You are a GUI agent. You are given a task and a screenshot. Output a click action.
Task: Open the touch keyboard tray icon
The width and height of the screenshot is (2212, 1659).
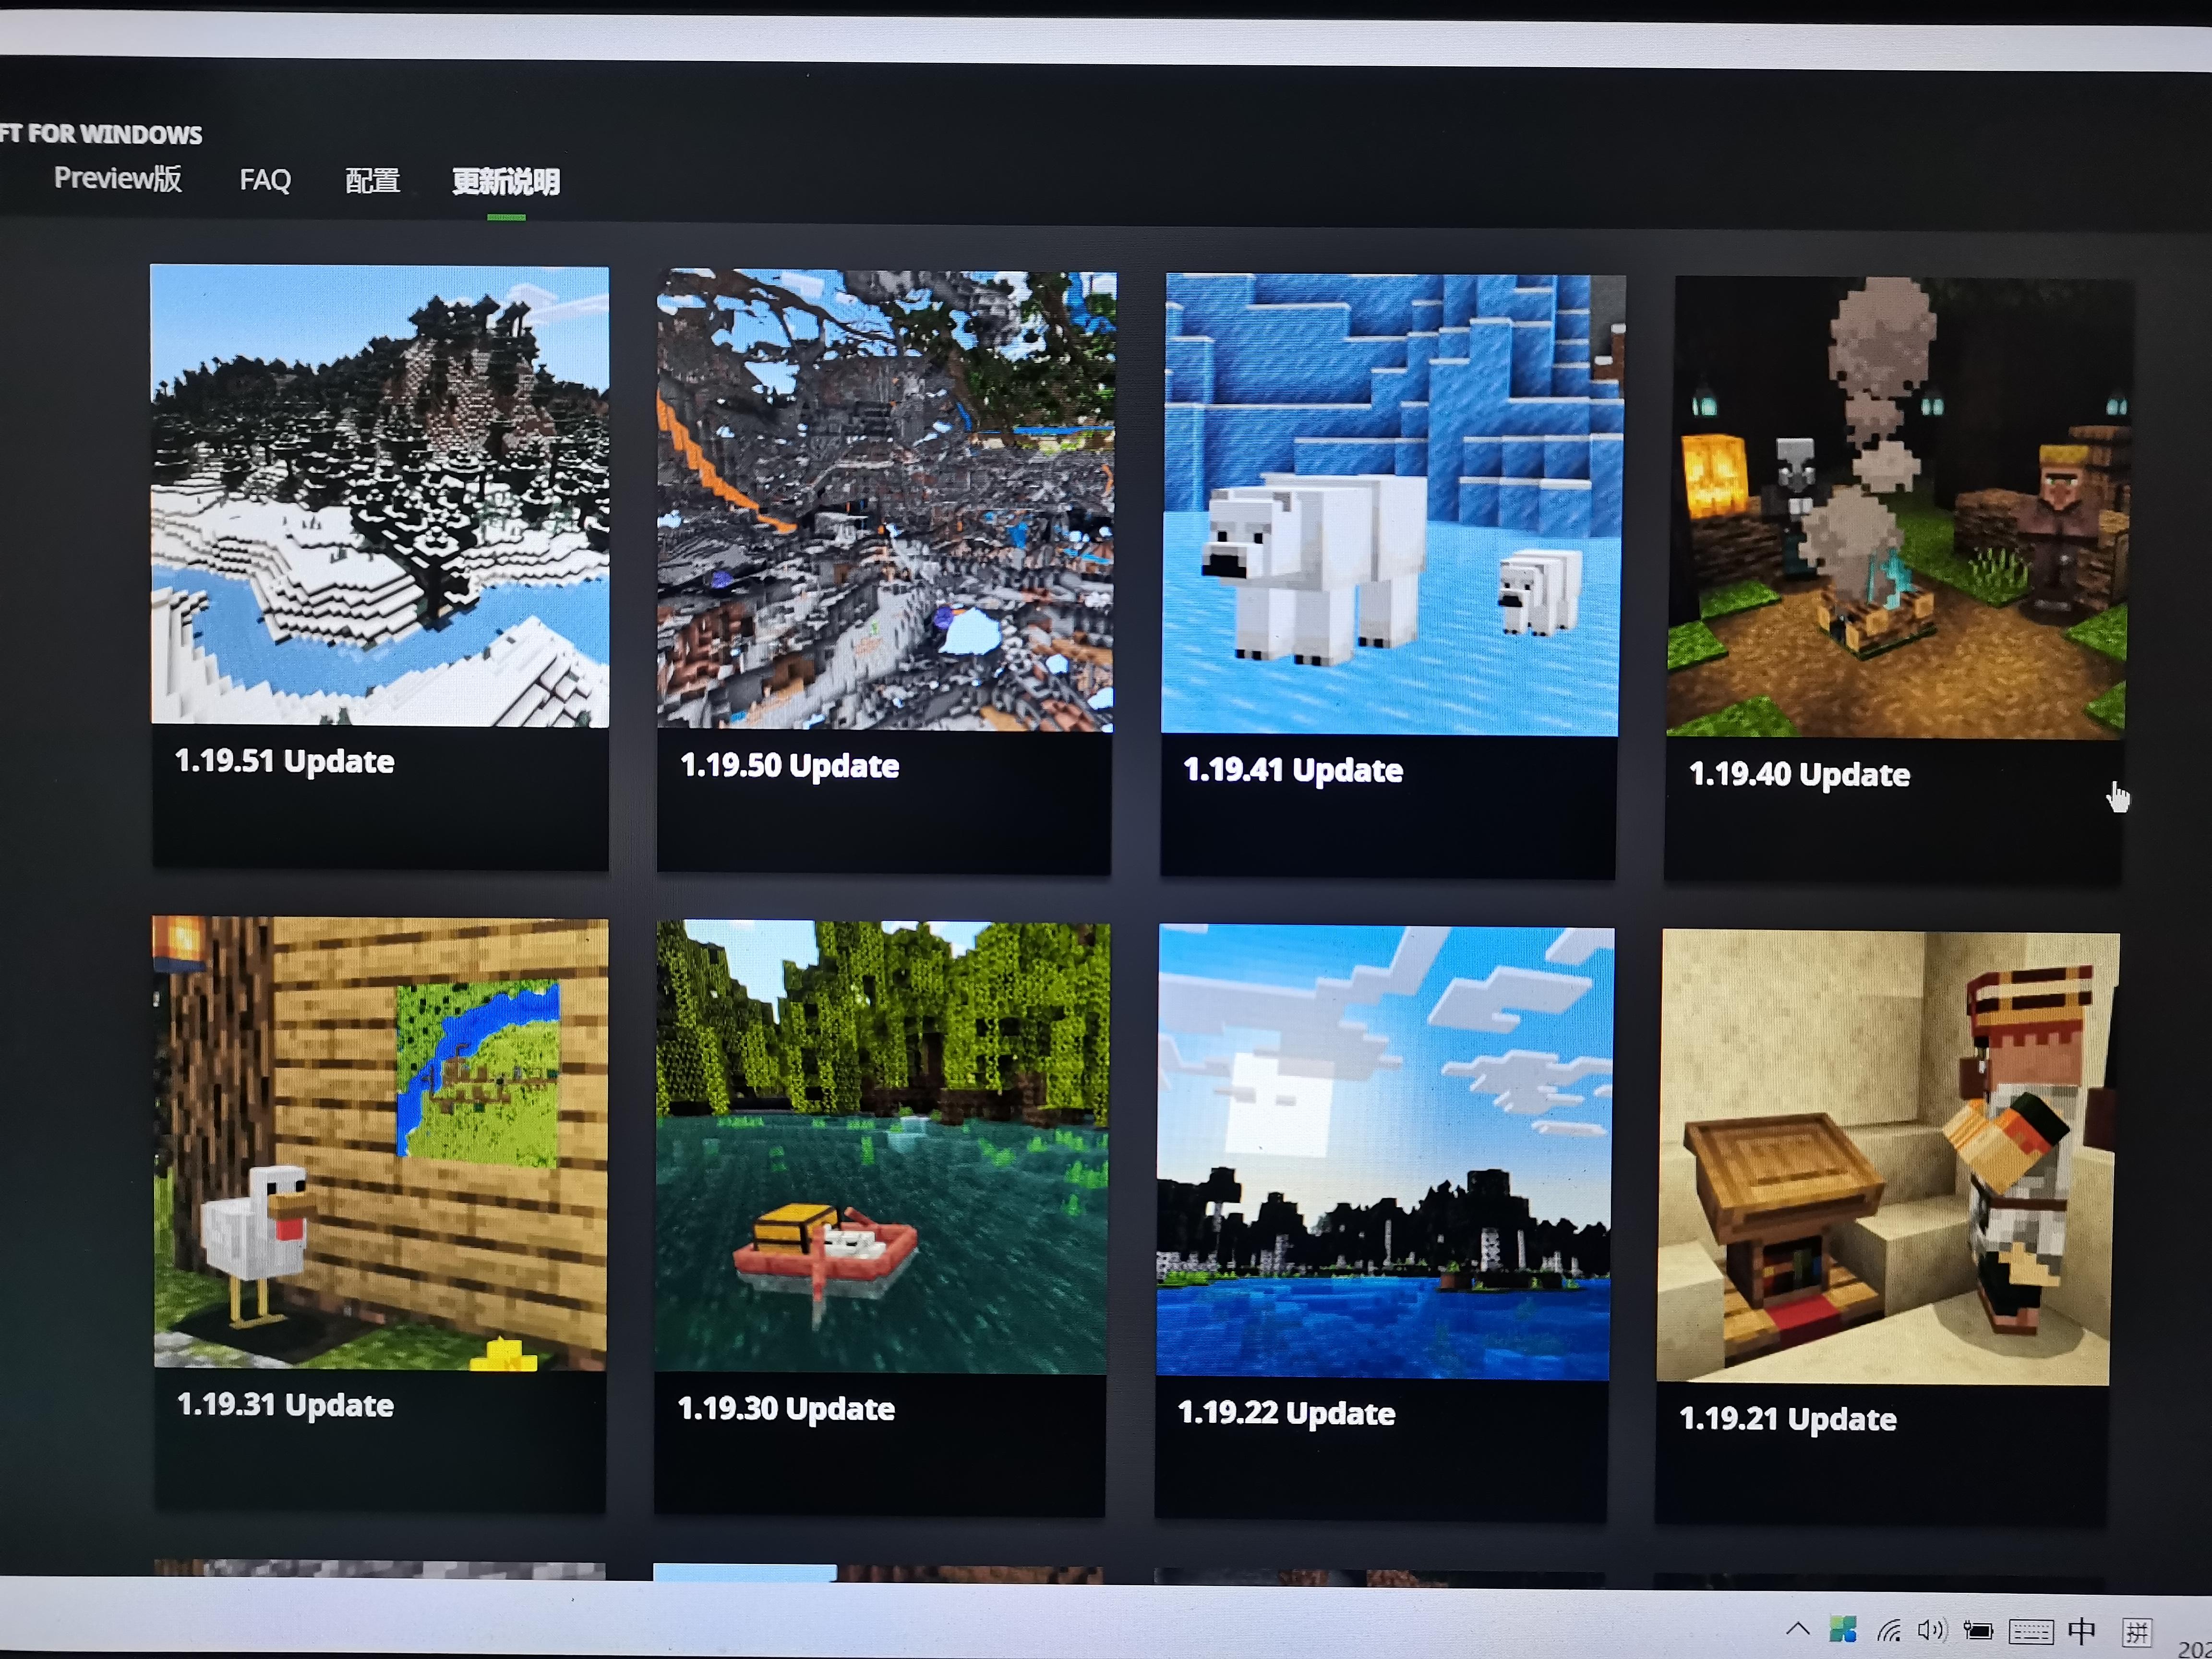[x=2031, y=1632]
